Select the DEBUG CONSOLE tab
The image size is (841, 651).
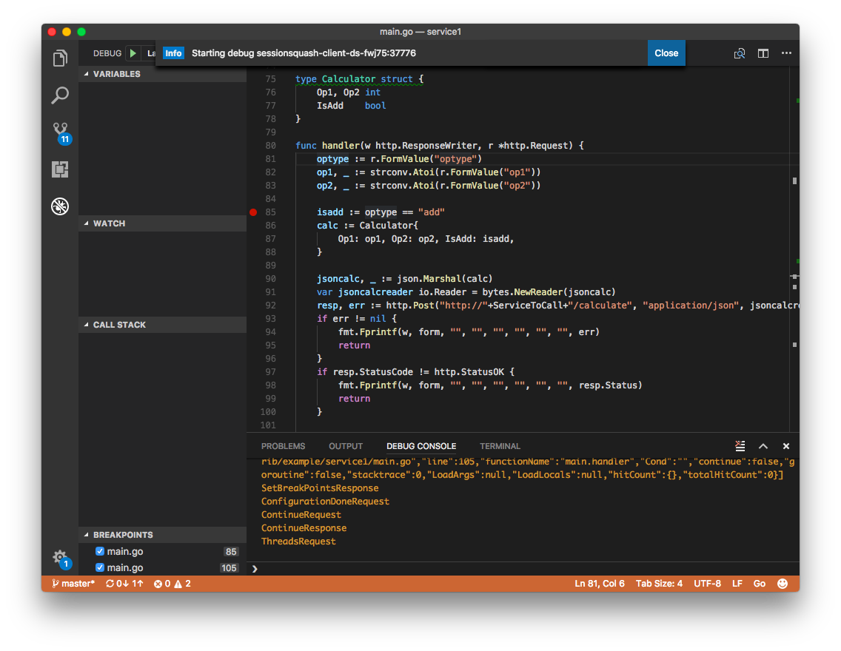pos(421,446)
